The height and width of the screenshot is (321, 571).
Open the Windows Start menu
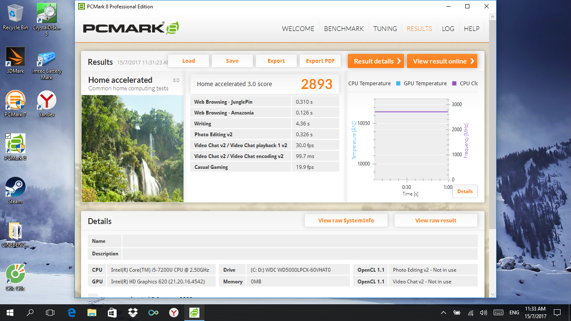coord(10,313)
